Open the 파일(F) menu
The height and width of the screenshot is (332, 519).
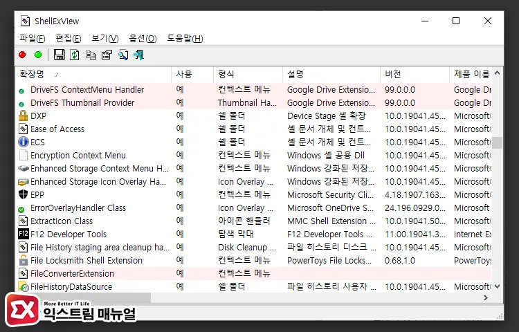pyautogui.click(x=33, y=38)
